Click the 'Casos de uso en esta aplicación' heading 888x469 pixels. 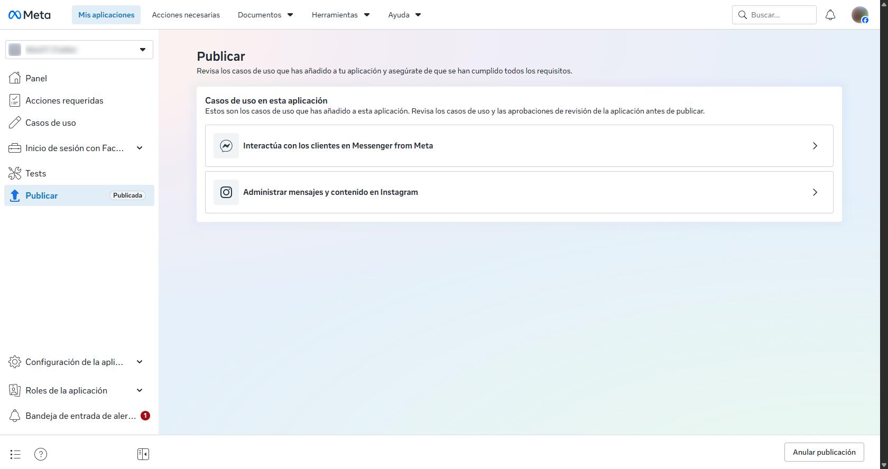click(266, 100)
